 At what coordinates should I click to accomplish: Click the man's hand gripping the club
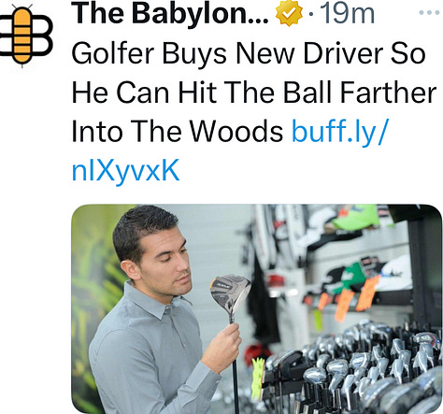(221, 348)
